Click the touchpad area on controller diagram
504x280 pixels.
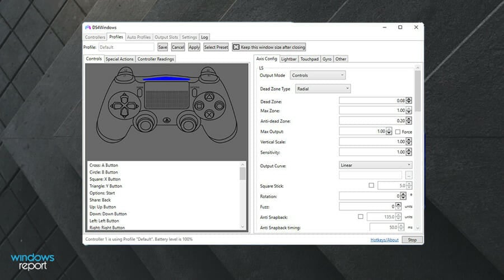coord(166,95)
